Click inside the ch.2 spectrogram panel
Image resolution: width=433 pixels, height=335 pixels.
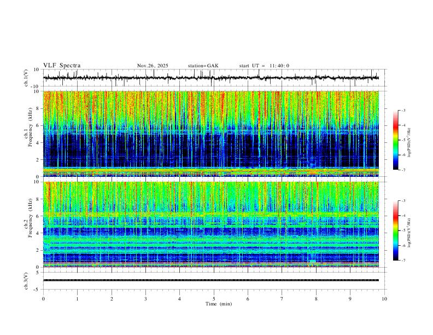coord(211,224)
